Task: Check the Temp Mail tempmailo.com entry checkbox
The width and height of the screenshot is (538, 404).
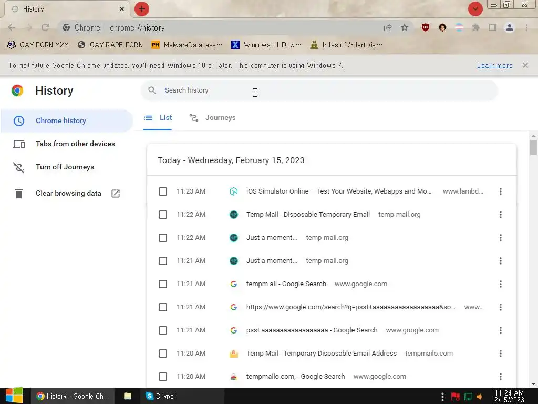Action: tap(163, 353)
